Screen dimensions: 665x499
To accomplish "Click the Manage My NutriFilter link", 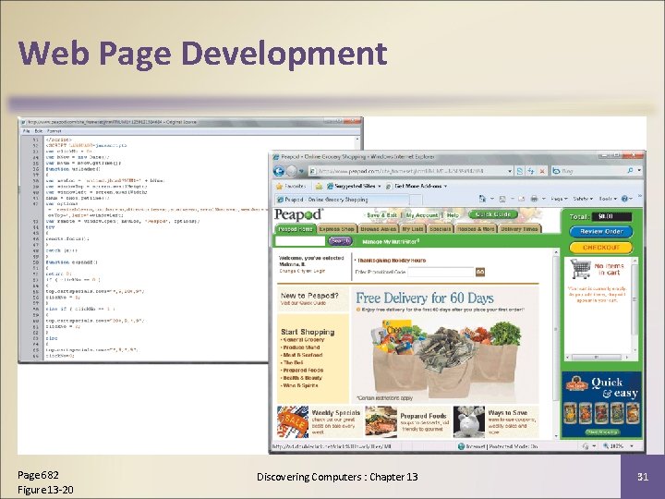I will tap(391, 241).
